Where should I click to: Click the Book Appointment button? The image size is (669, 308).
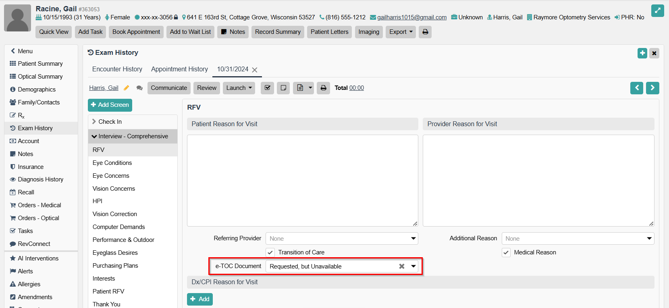click(136, 32)
